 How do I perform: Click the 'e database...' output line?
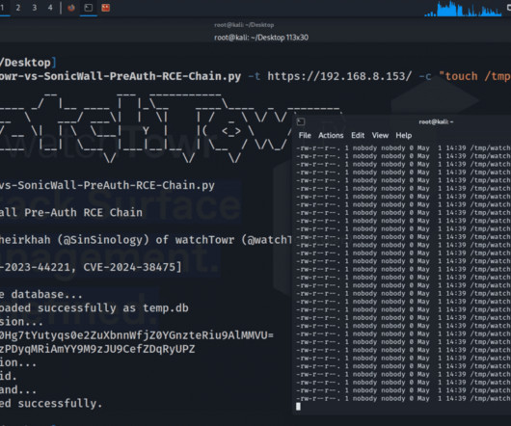pyautogui.click(x=41, y=294)
